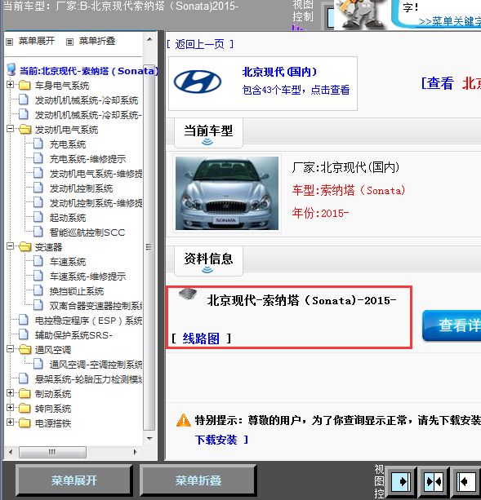Click the 发动机电气系统 folder icon
The height and width of the screenshot is (500, 481).
point(24,130)
